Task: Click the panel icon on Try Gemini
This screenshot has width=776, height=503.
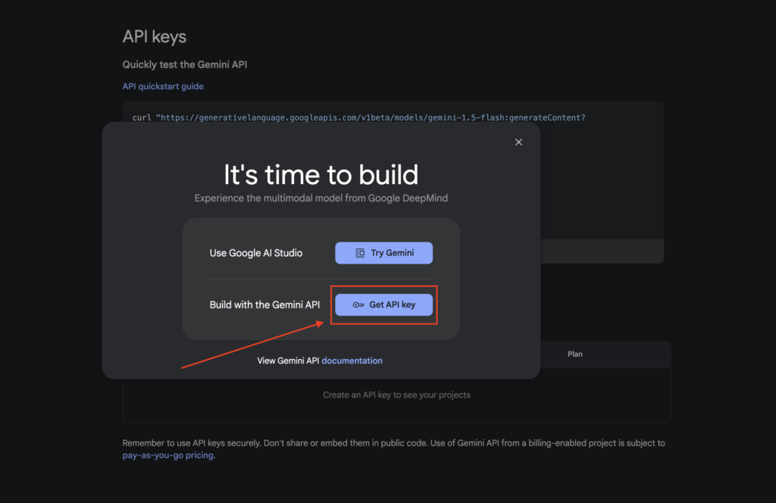Action: click(360, 253)
